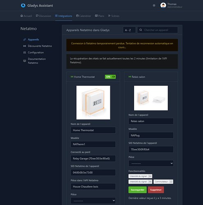Click the Gladys Assistant logo icon
203x205 pixels.
23,5
